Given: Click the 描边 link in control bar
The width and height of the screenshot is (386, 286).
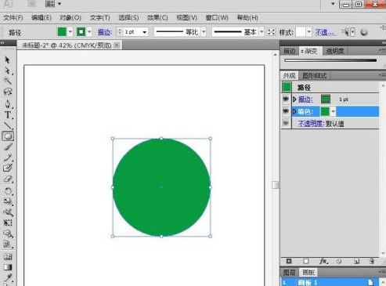Looking at the screenshot, I should coord(105,32).
